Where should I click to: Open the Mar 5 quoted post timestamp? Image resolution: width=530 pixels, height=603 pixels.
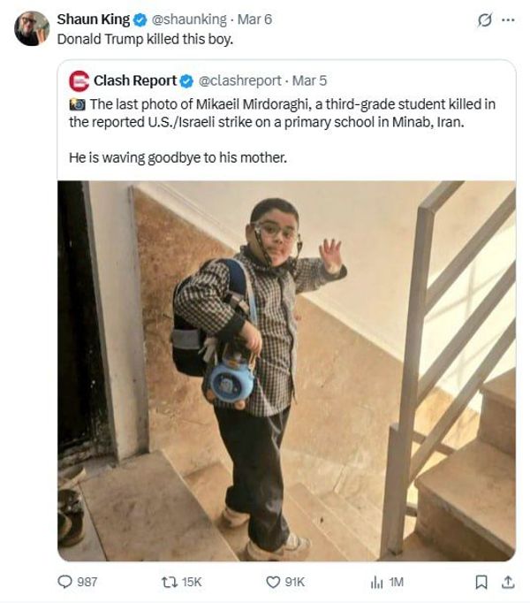(x=309, y=80)
